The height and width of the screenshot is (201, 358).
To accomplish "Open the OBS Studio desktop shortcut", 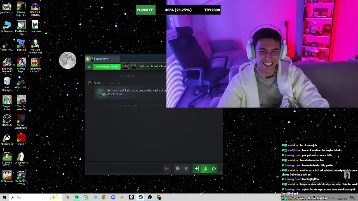I will pos(7,120).
